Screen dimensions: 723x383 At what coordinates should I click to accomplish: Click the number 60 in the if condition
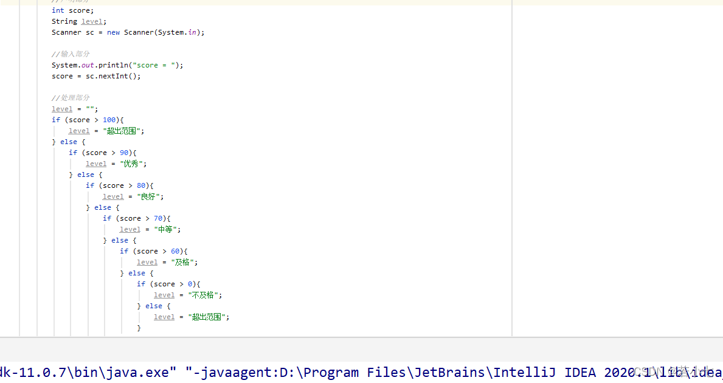tap(175, 251)
